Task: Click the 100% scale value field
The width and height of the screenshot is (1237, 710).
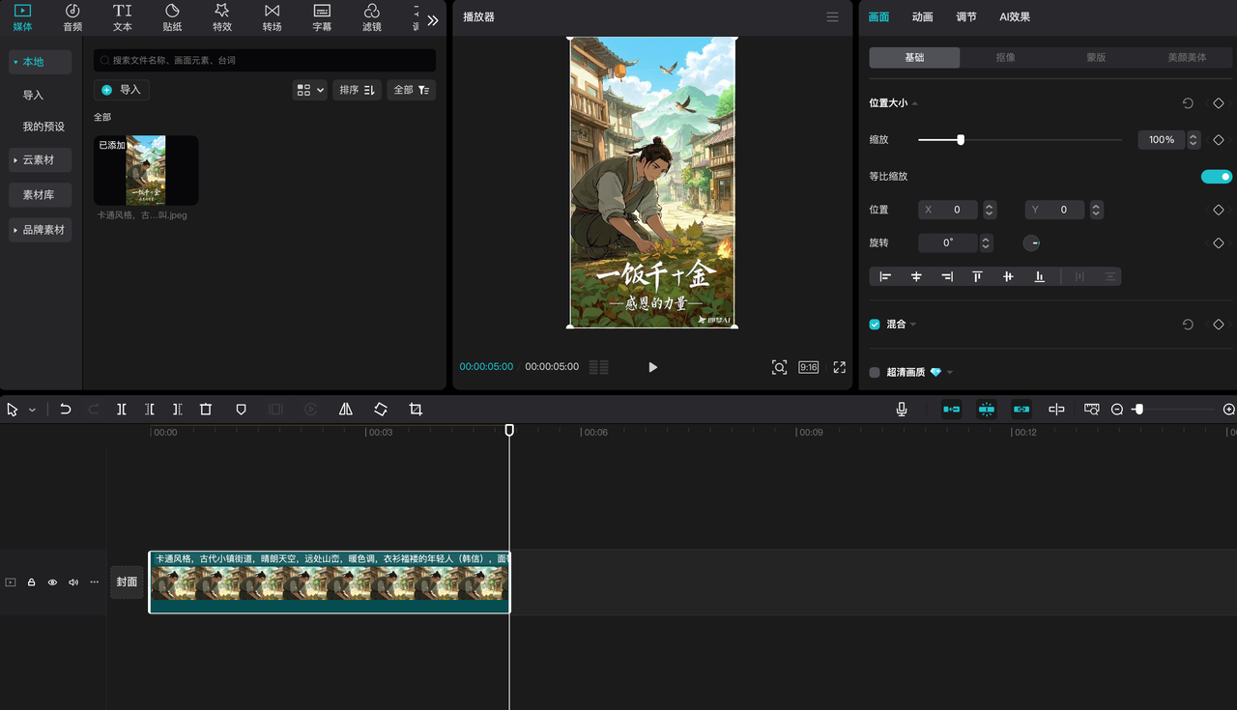Action: click(x=1162, y=140)
